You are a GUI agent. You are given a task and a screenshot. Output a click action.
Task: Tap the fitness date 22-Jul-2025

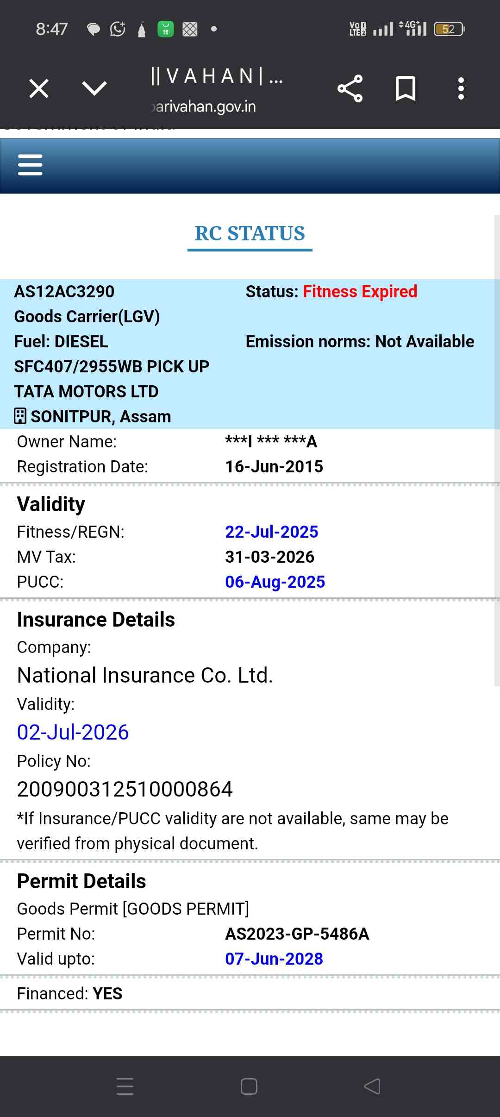pos(271,532)
